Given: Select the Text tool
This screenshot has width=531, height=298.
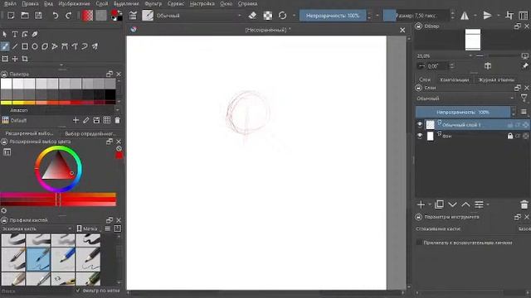Looking at the screenshot, I should [15, 34].
